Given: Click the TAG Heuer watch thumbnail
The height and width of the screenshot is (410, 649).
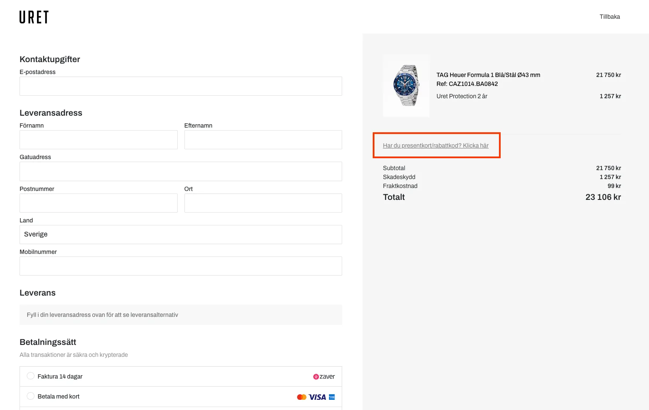Looking at the screenshot, I should click(406, 85).
